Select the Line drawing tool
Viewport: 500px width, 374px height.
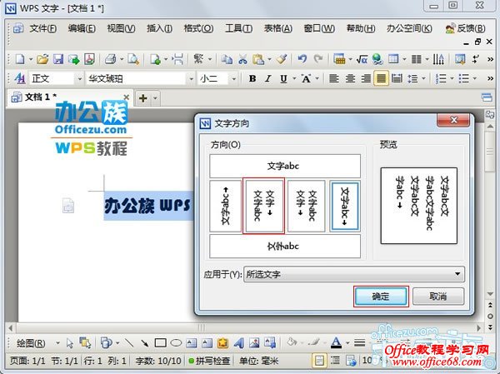pos(129,343)
